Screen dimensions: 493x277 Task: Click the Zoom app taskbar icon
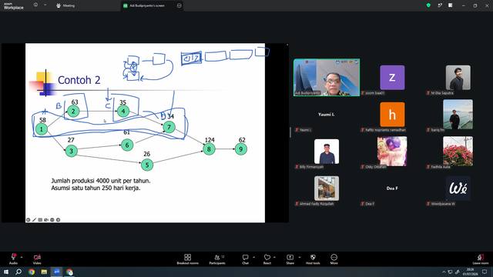tap(56, 272)
